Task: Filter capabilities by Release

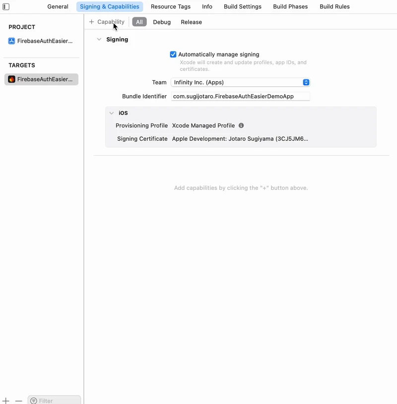Action: [x=192, y=22]
